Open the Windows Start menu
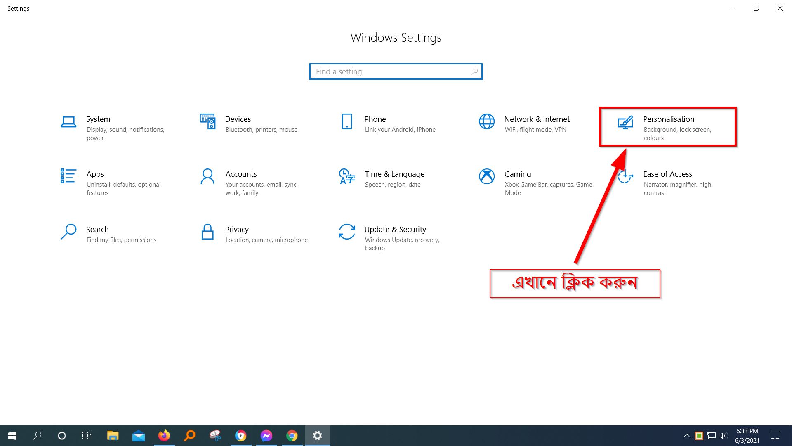 coord(12,436)
